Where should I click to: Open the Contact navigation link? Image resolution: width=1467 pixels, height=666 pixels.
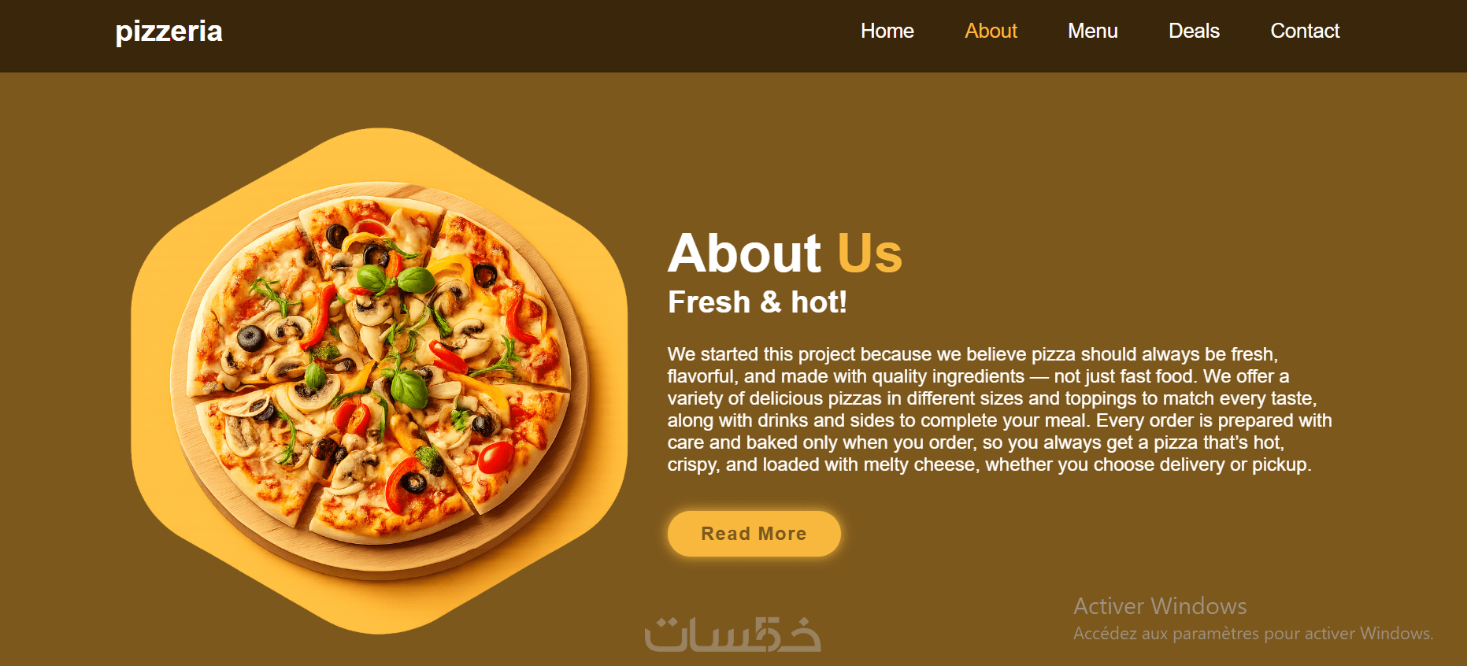point(1305,31)
